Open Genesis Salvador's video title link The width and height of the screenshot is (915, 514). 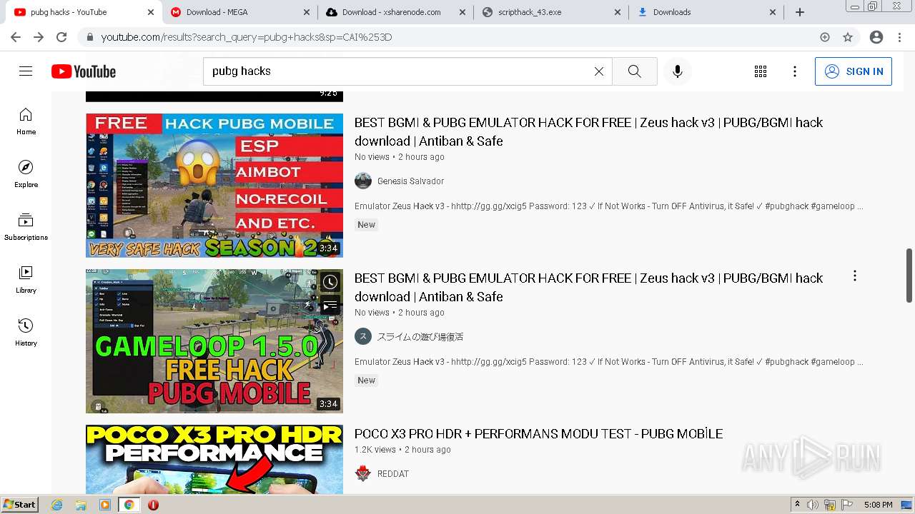(588, 131)
